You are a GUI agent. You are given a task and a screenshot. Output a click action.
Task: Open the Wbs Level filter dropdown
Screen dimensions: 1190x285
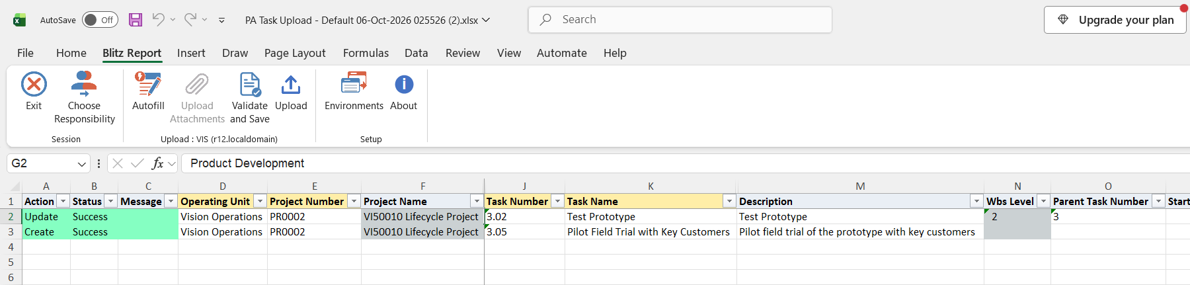tap(1044, 201)
